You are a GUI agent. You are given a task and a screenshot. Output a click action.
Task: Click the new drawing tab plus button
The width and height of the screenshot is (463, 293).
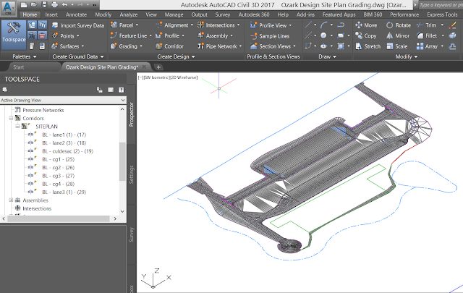(x=159, y=67)
